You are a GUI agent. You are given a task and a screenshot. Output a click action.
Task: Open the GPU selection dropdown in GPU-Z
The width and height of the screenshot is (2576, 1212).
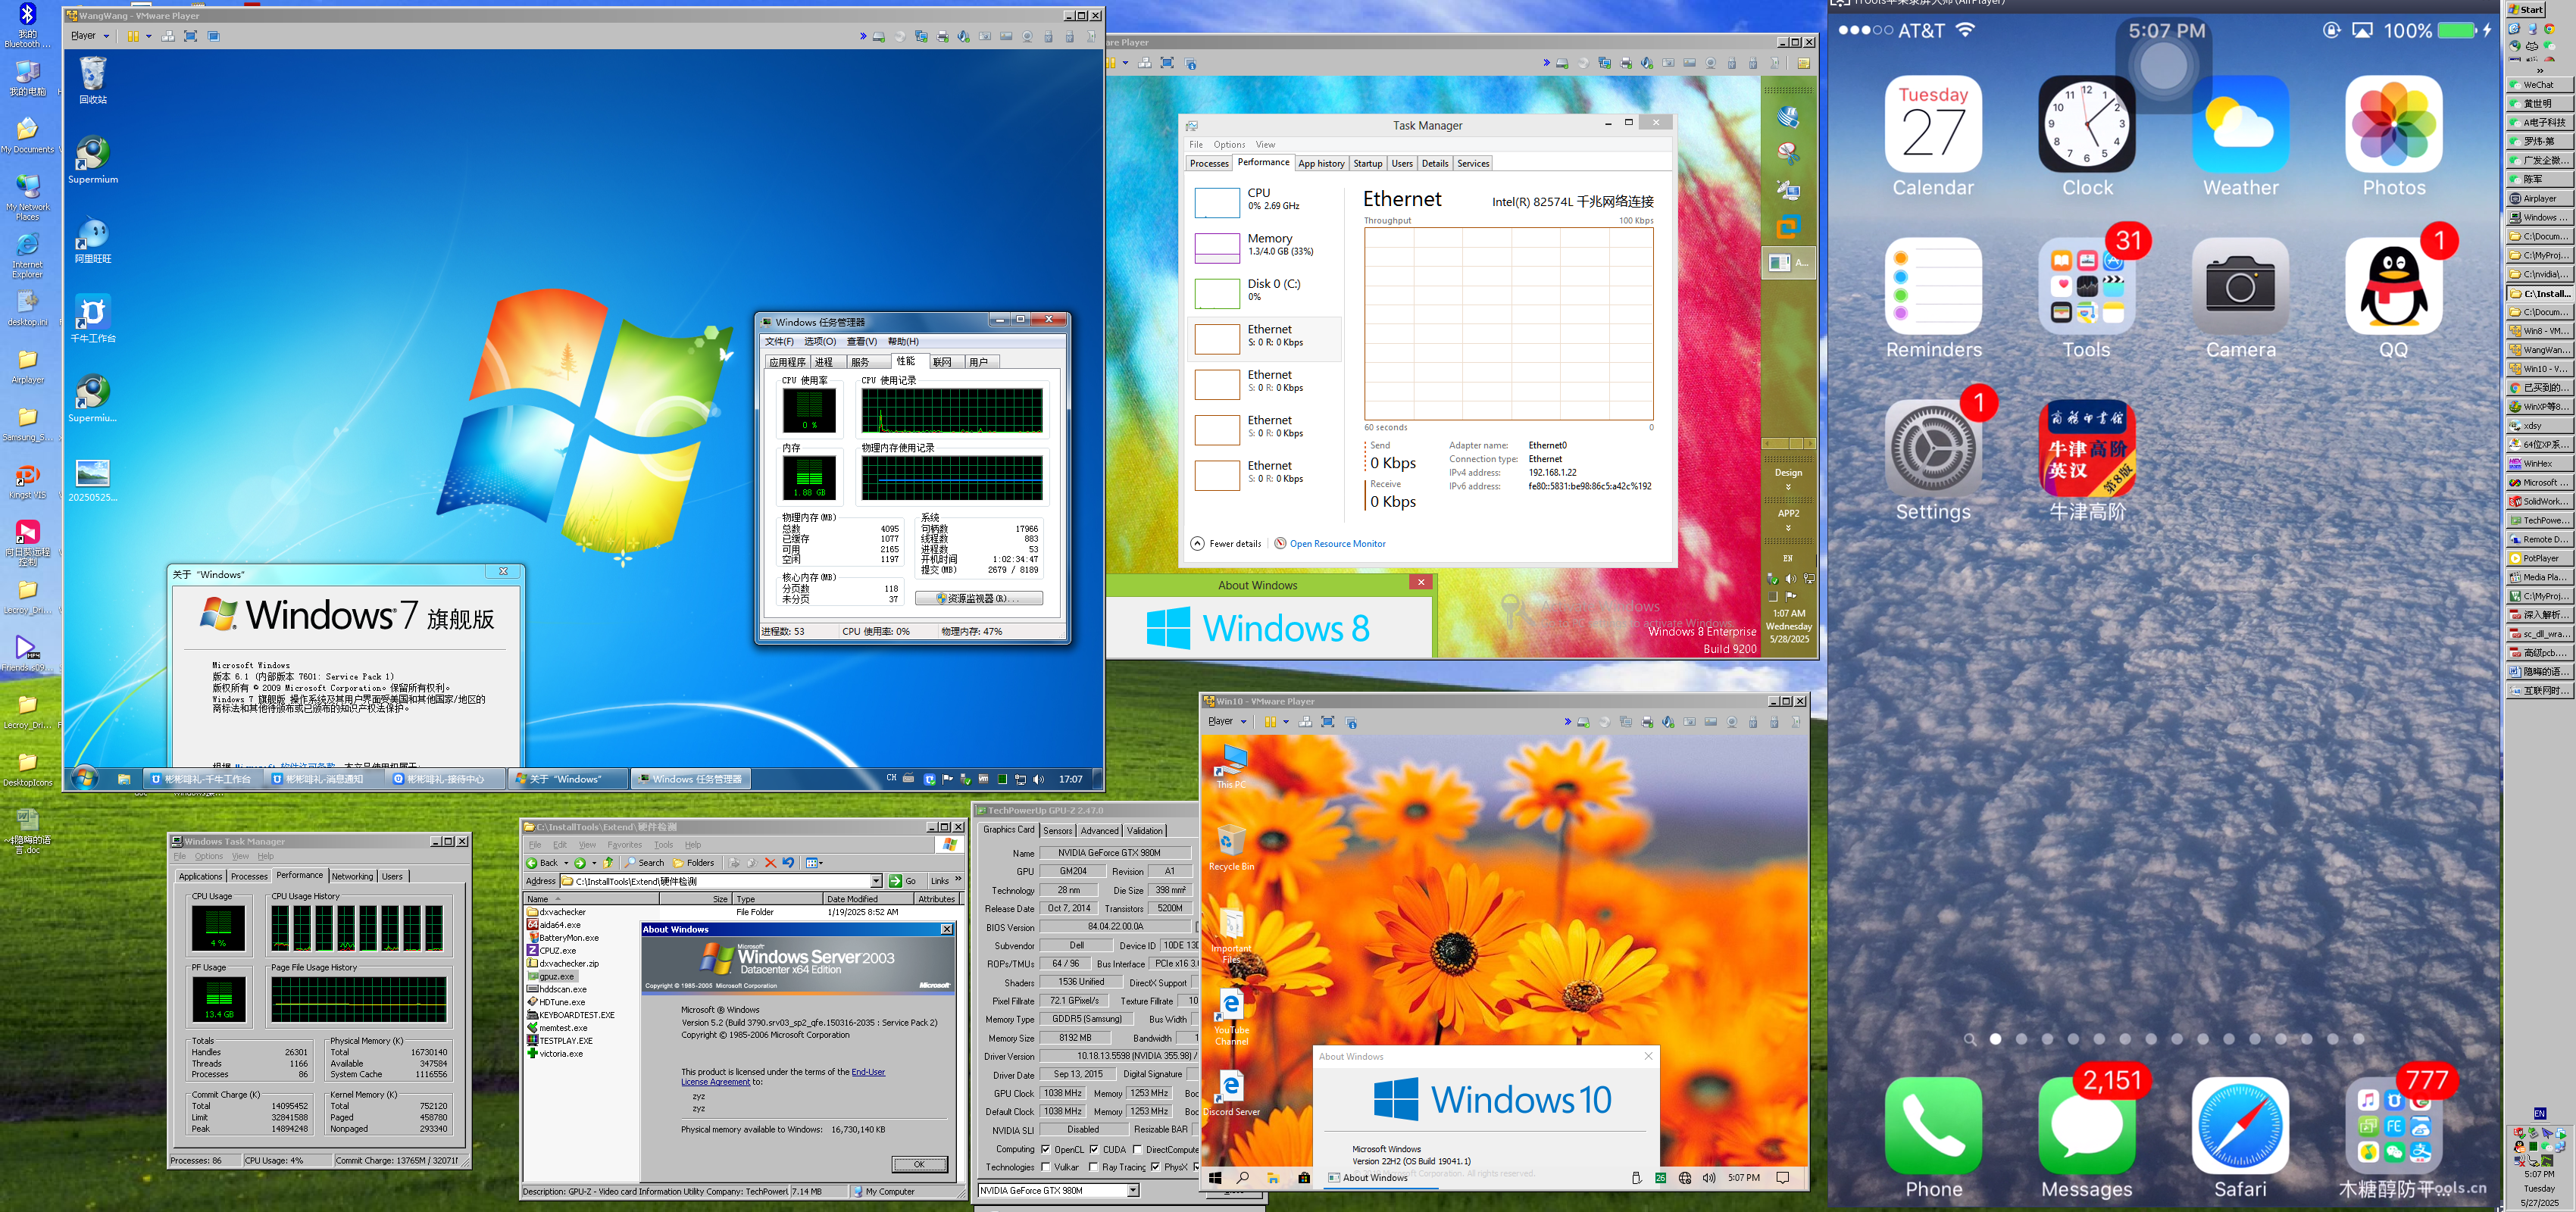click(x=1133, y=1190)
